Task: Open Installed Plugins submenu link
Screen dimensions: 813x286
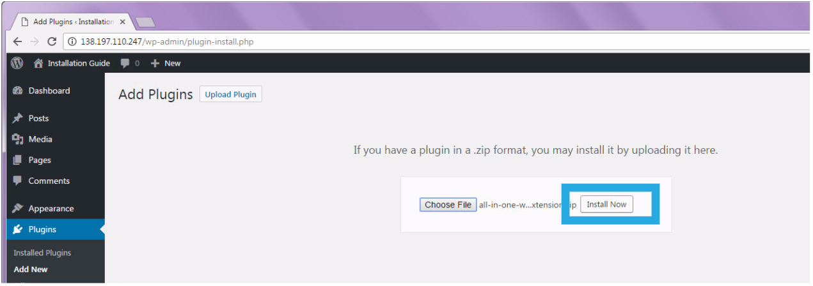Action: (x=42, y=253)
